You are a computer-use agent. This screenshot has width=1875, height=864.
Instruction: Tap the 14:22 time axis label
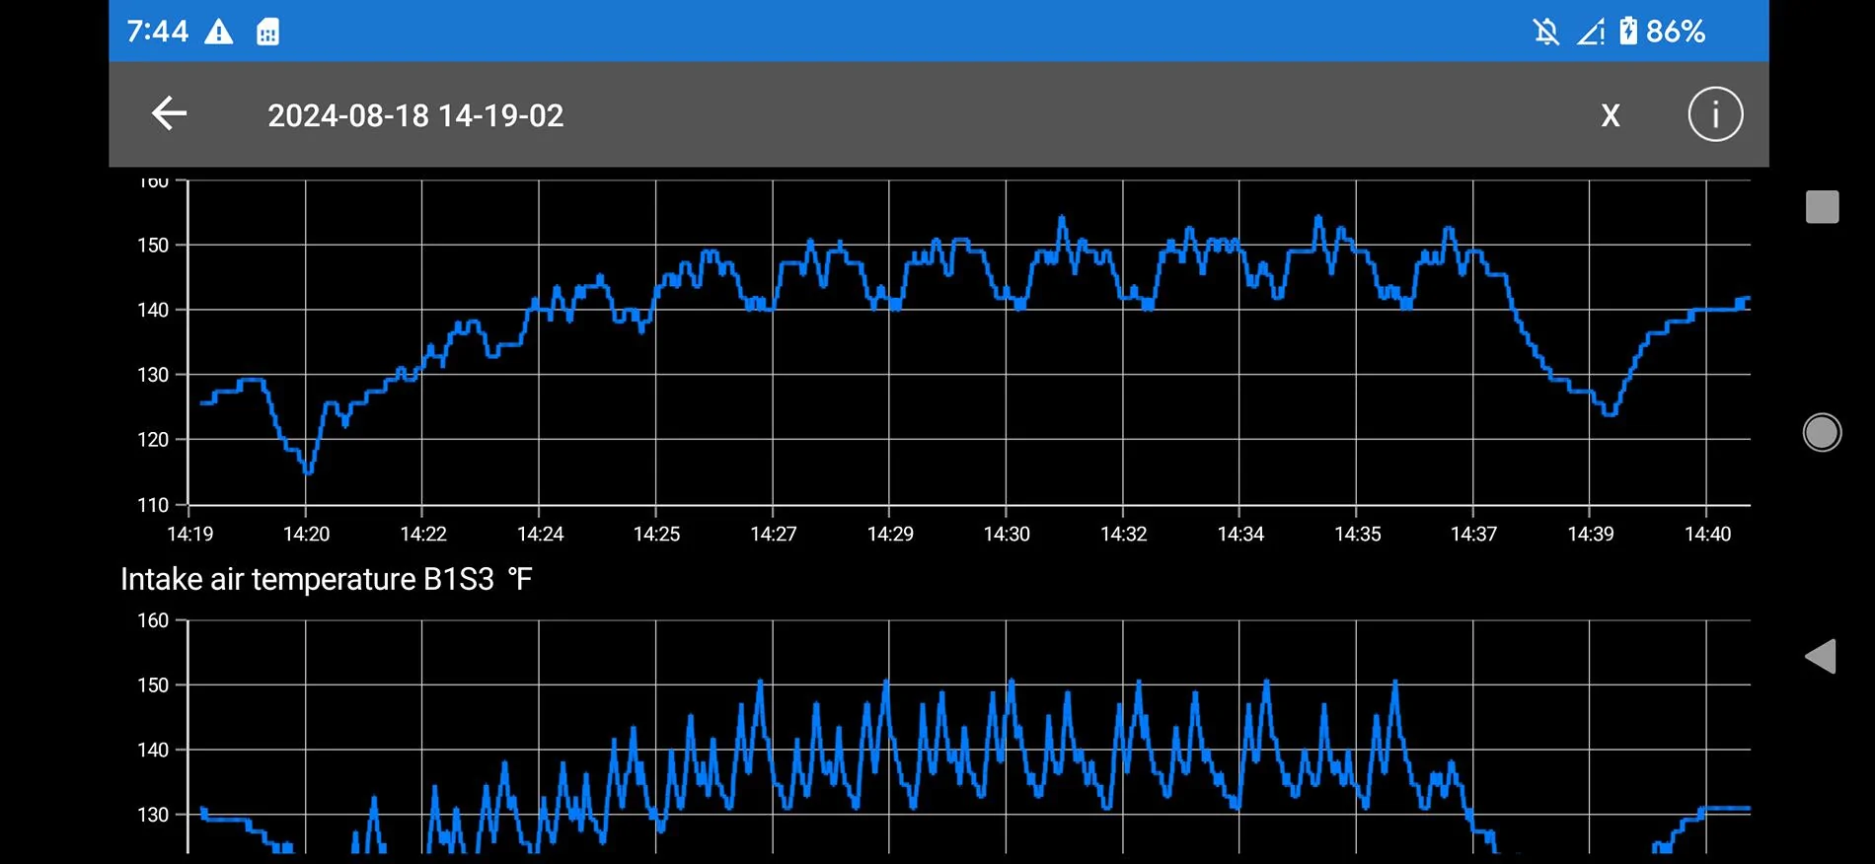(423, 534)
